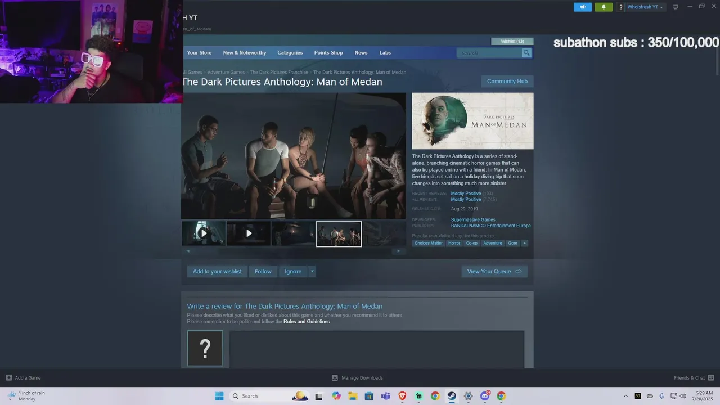Open Settings gear on taskbar
Screen dimensions: 720x405
click(468, 396)
